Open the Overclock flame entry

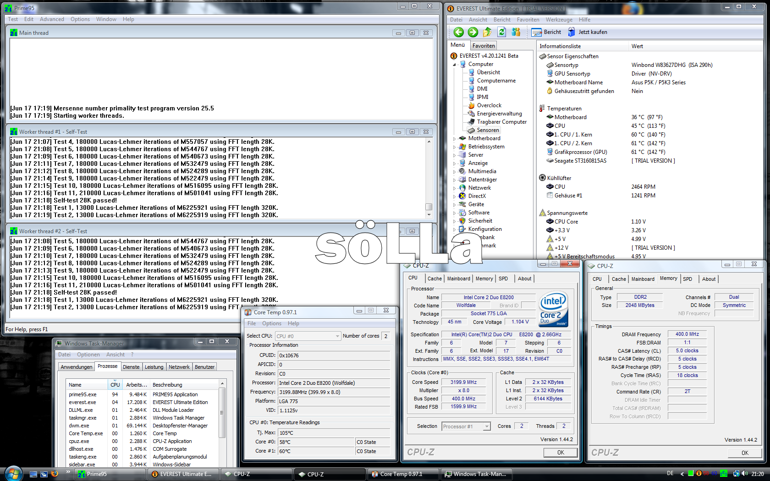(x=485, y=105)
